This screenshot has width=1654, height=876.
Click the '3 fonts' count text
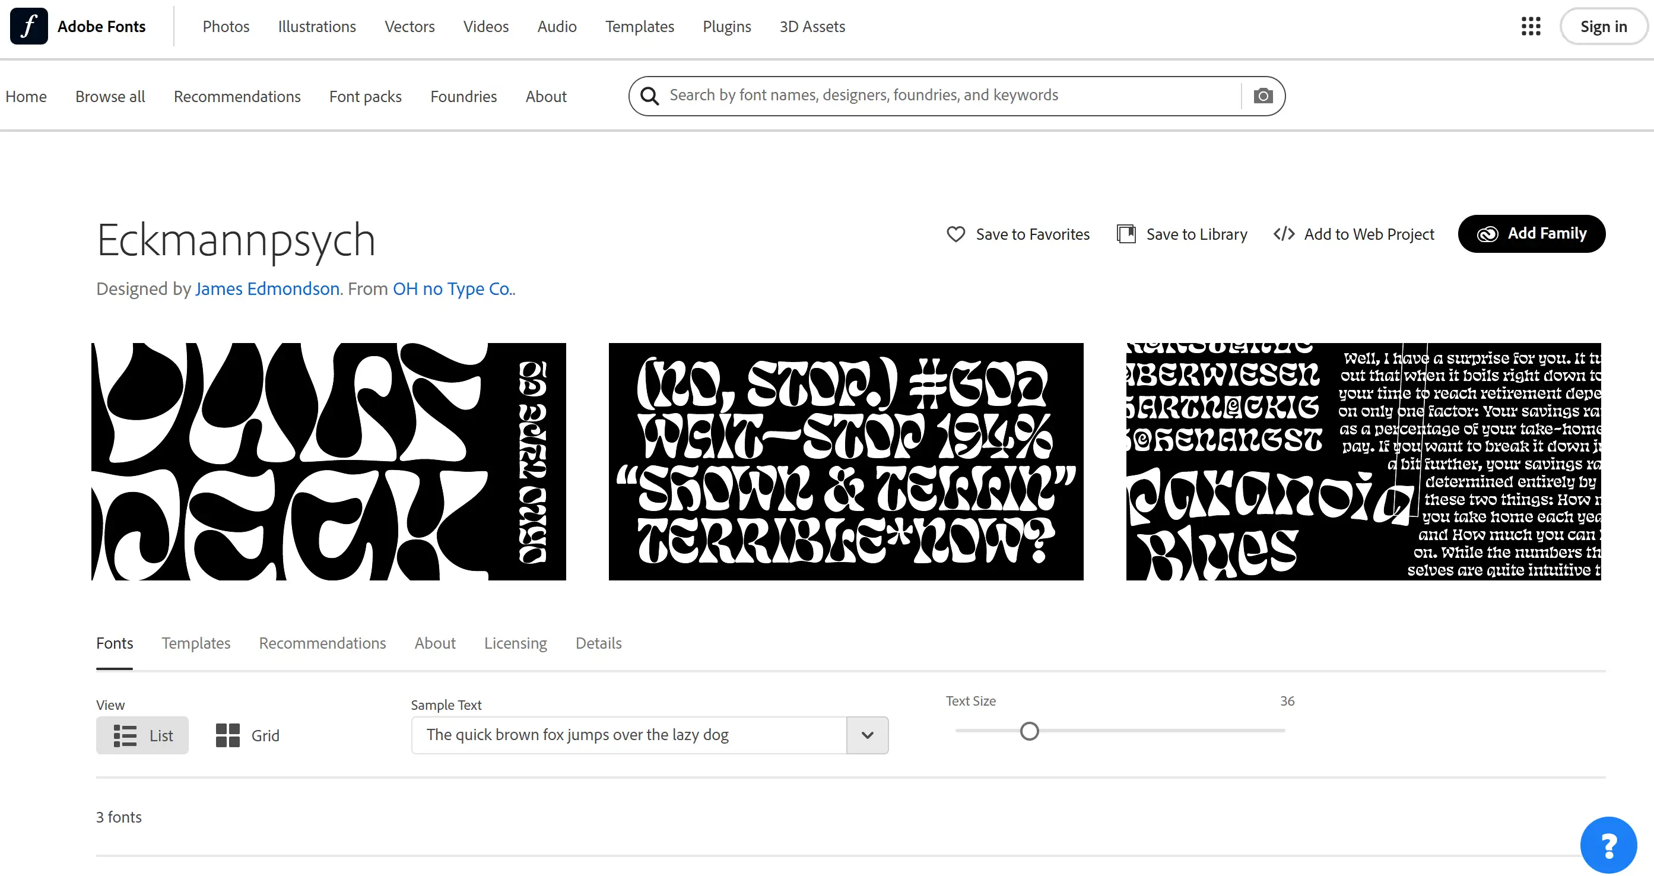[x=119, y=817]
